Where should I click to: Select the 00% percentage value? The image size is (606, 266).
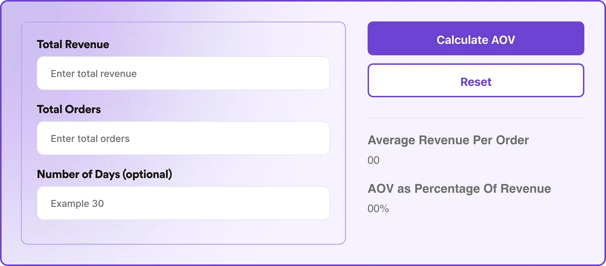point(378,209)
